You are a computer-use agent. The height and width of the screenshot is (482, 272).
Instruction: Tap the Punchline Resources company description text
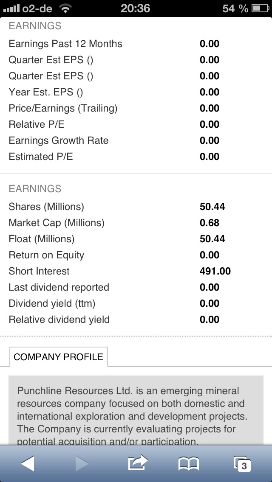132,416
